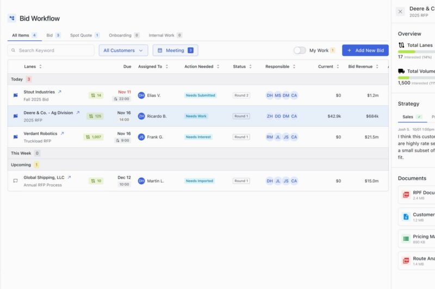Click the Needs Work badge
This screenshot has width=435, height=289.
[196, 116]
